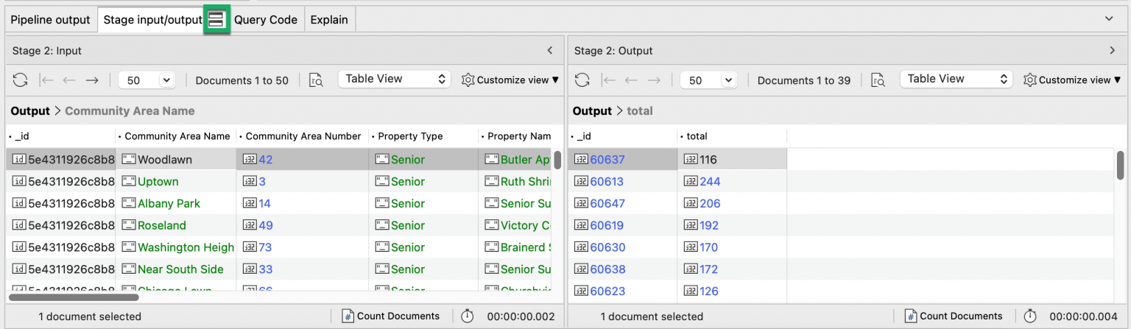Viewport: 1131px width, 329px height.
Task: Open Input panel page size dropdown
Action: click(x=145, y=80)
